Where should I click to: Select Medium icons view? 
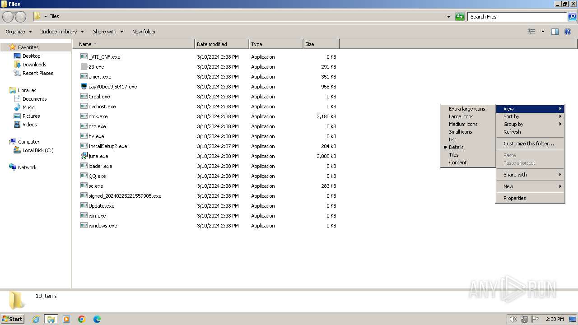(468, 124)
